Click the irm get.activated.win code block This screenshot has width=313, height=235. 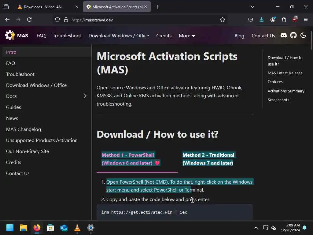[x=175, y=212]
